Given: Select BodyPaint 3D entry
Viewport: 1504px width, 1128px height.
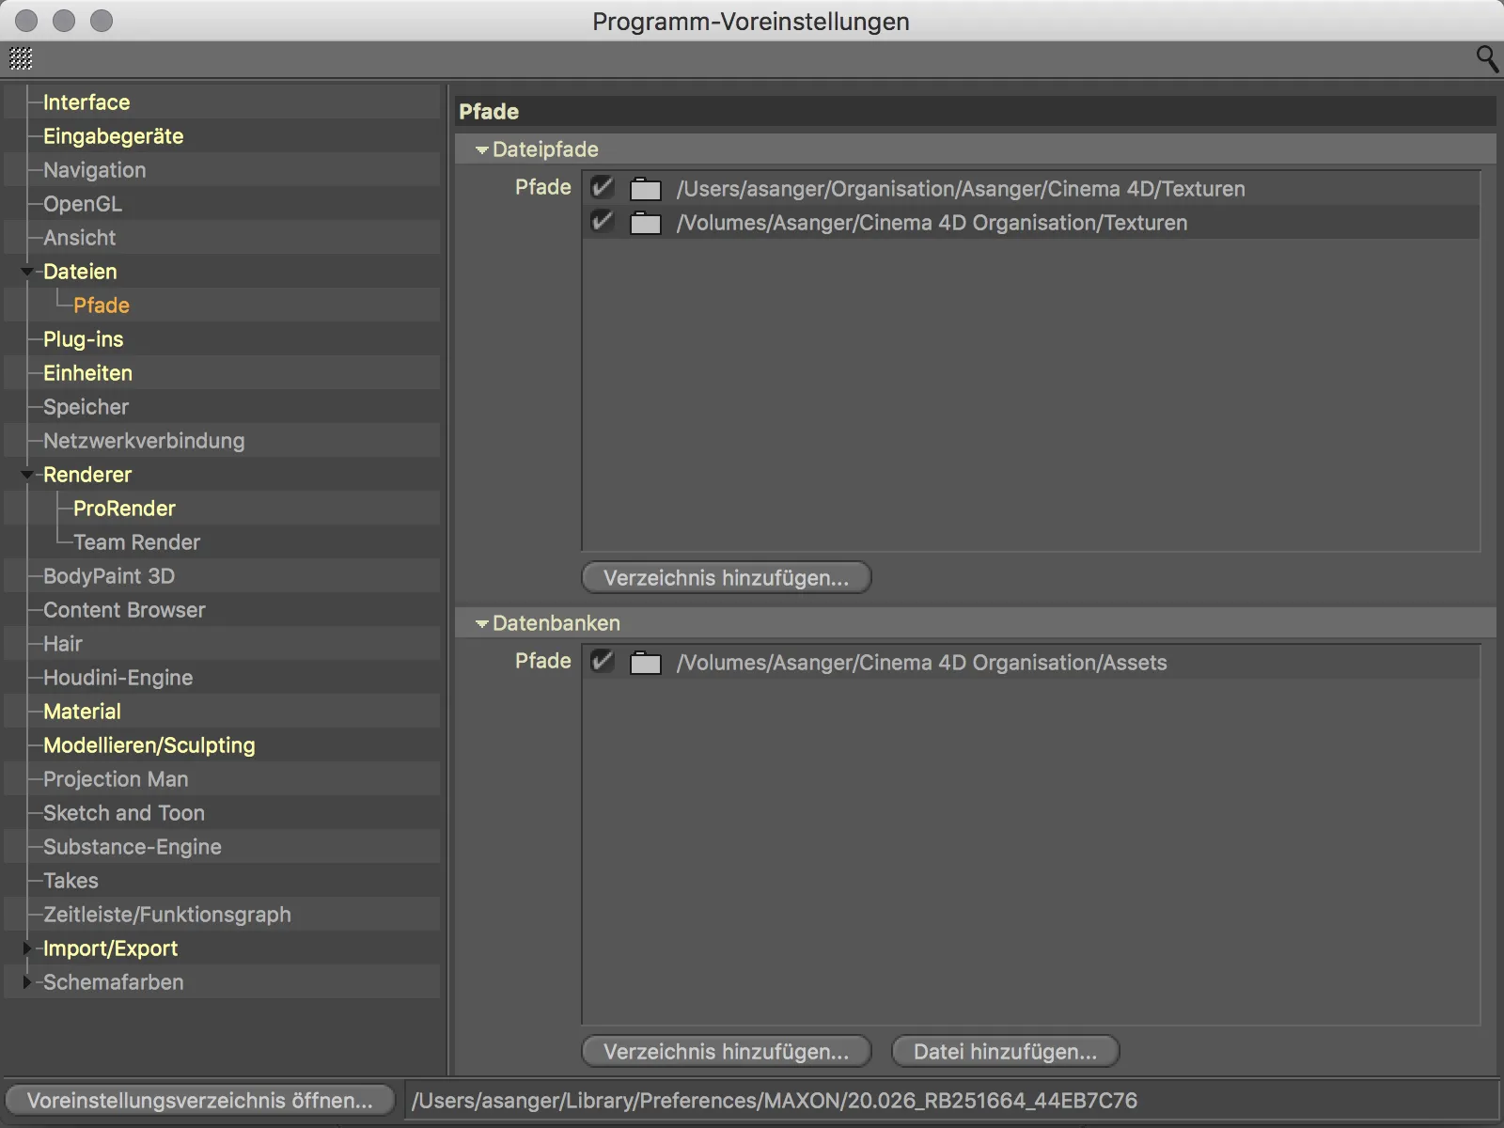Looking at the screenshot, I should [x=109, y=576].
